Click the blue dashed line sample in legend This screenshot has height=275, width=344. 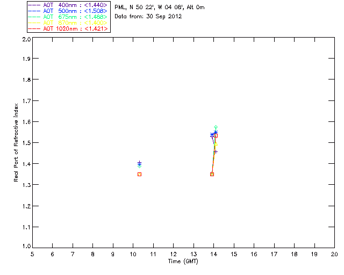34,11
